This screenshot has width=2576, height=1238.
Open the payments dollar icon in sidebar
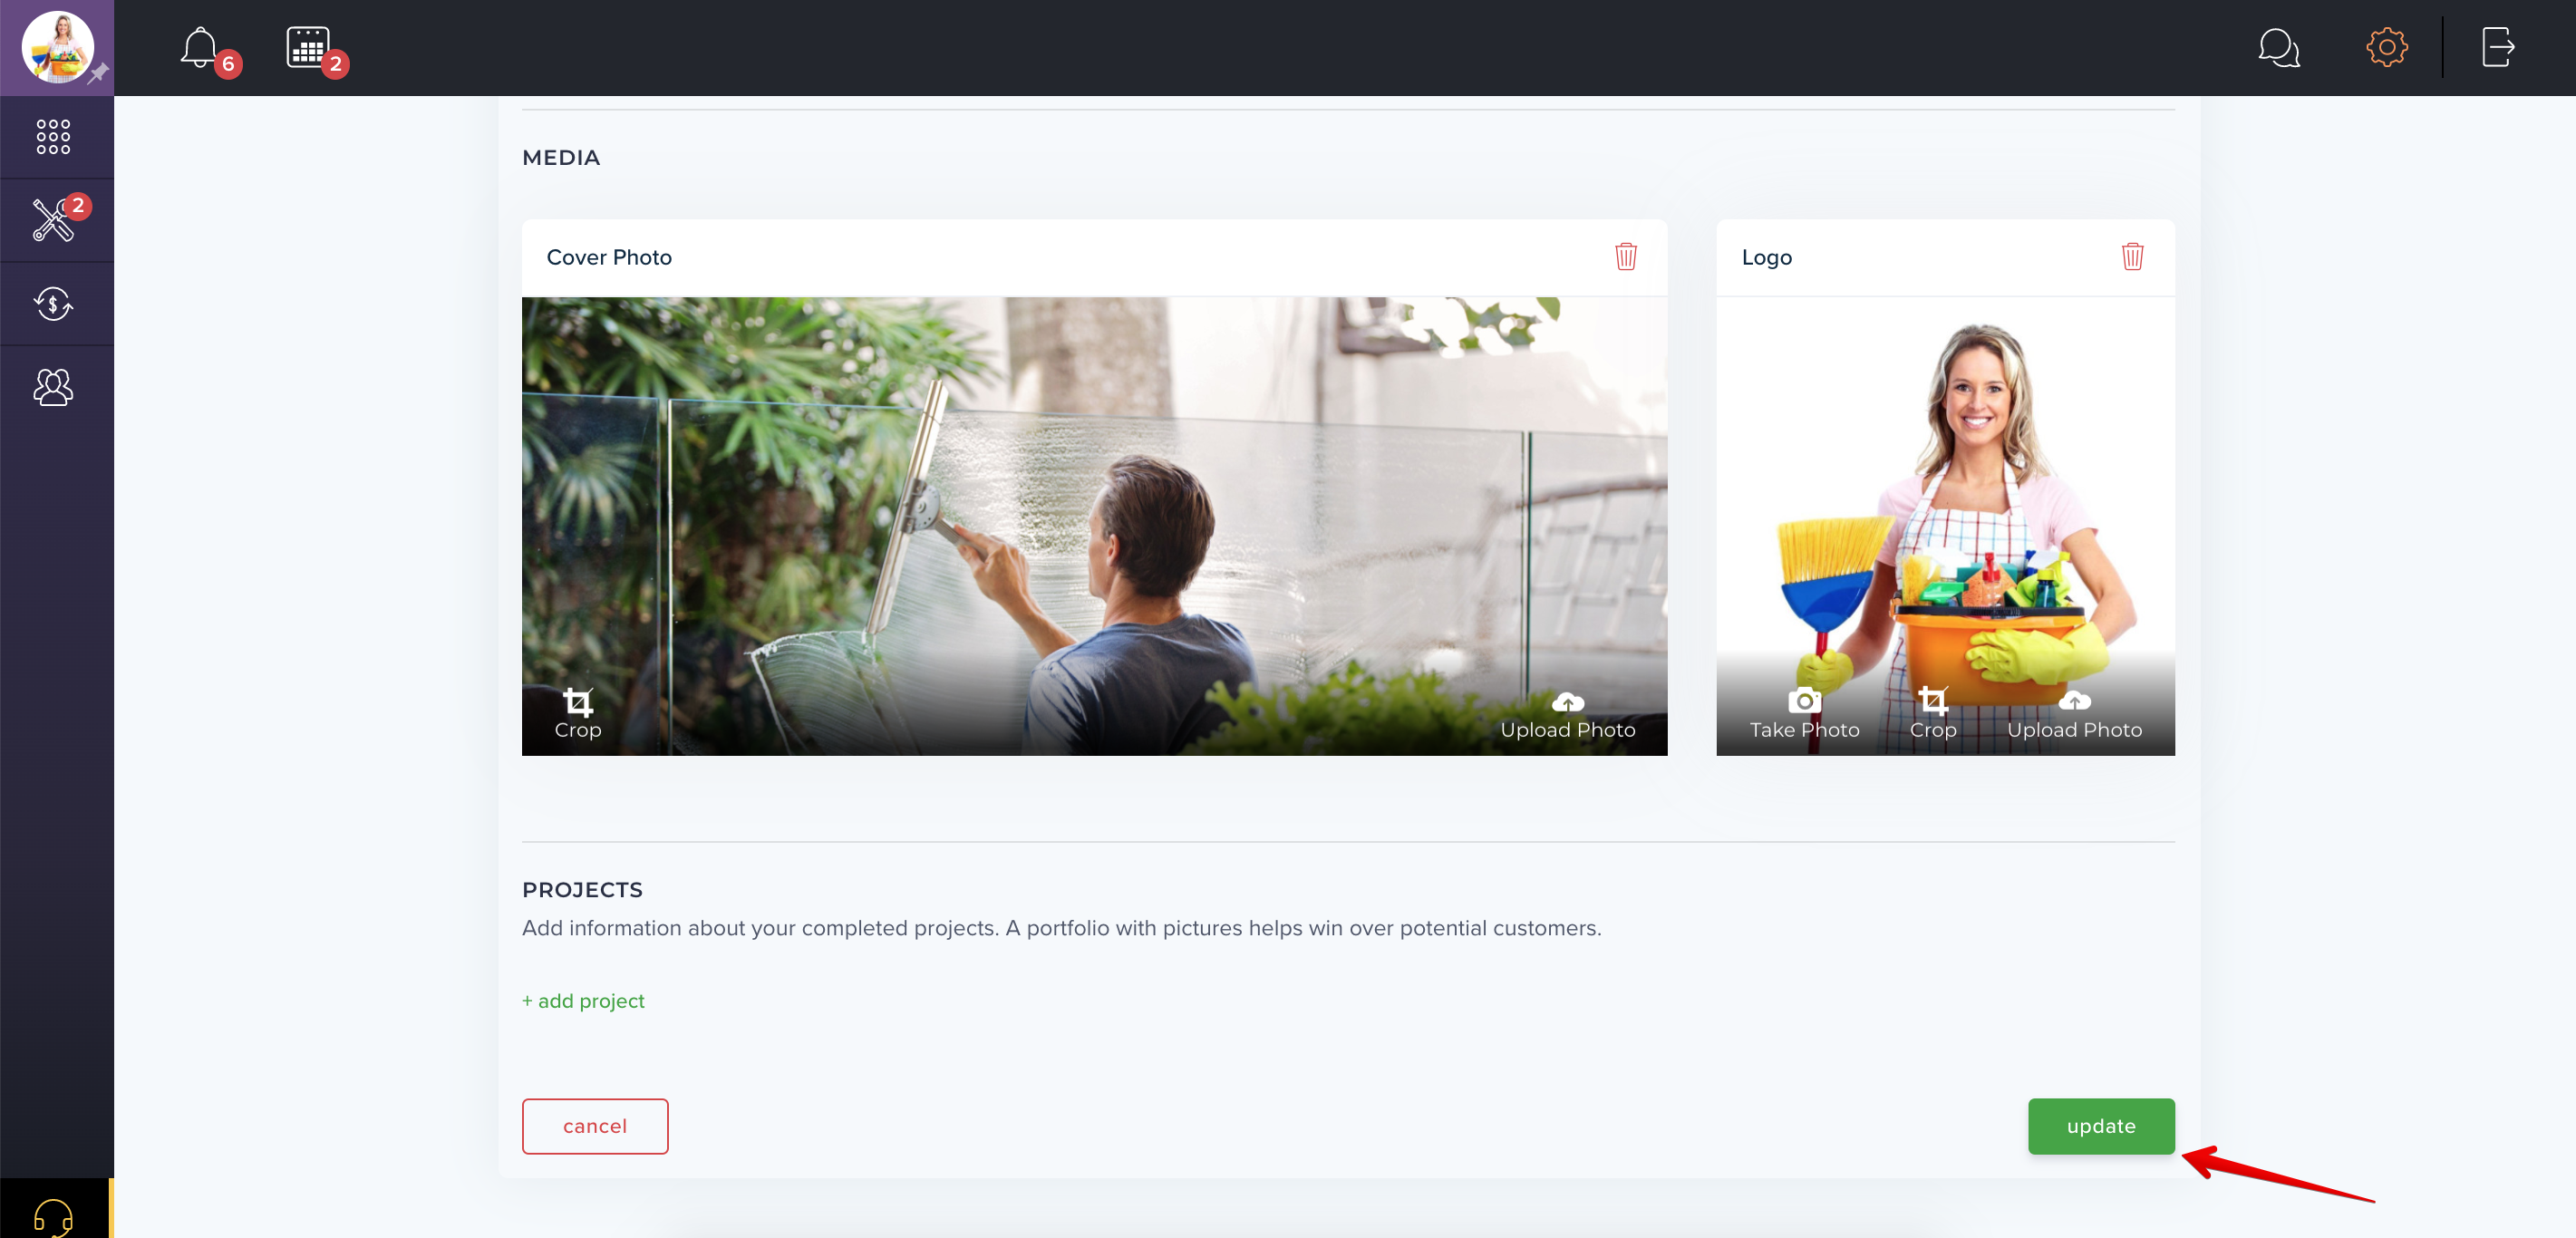(53, 304)
